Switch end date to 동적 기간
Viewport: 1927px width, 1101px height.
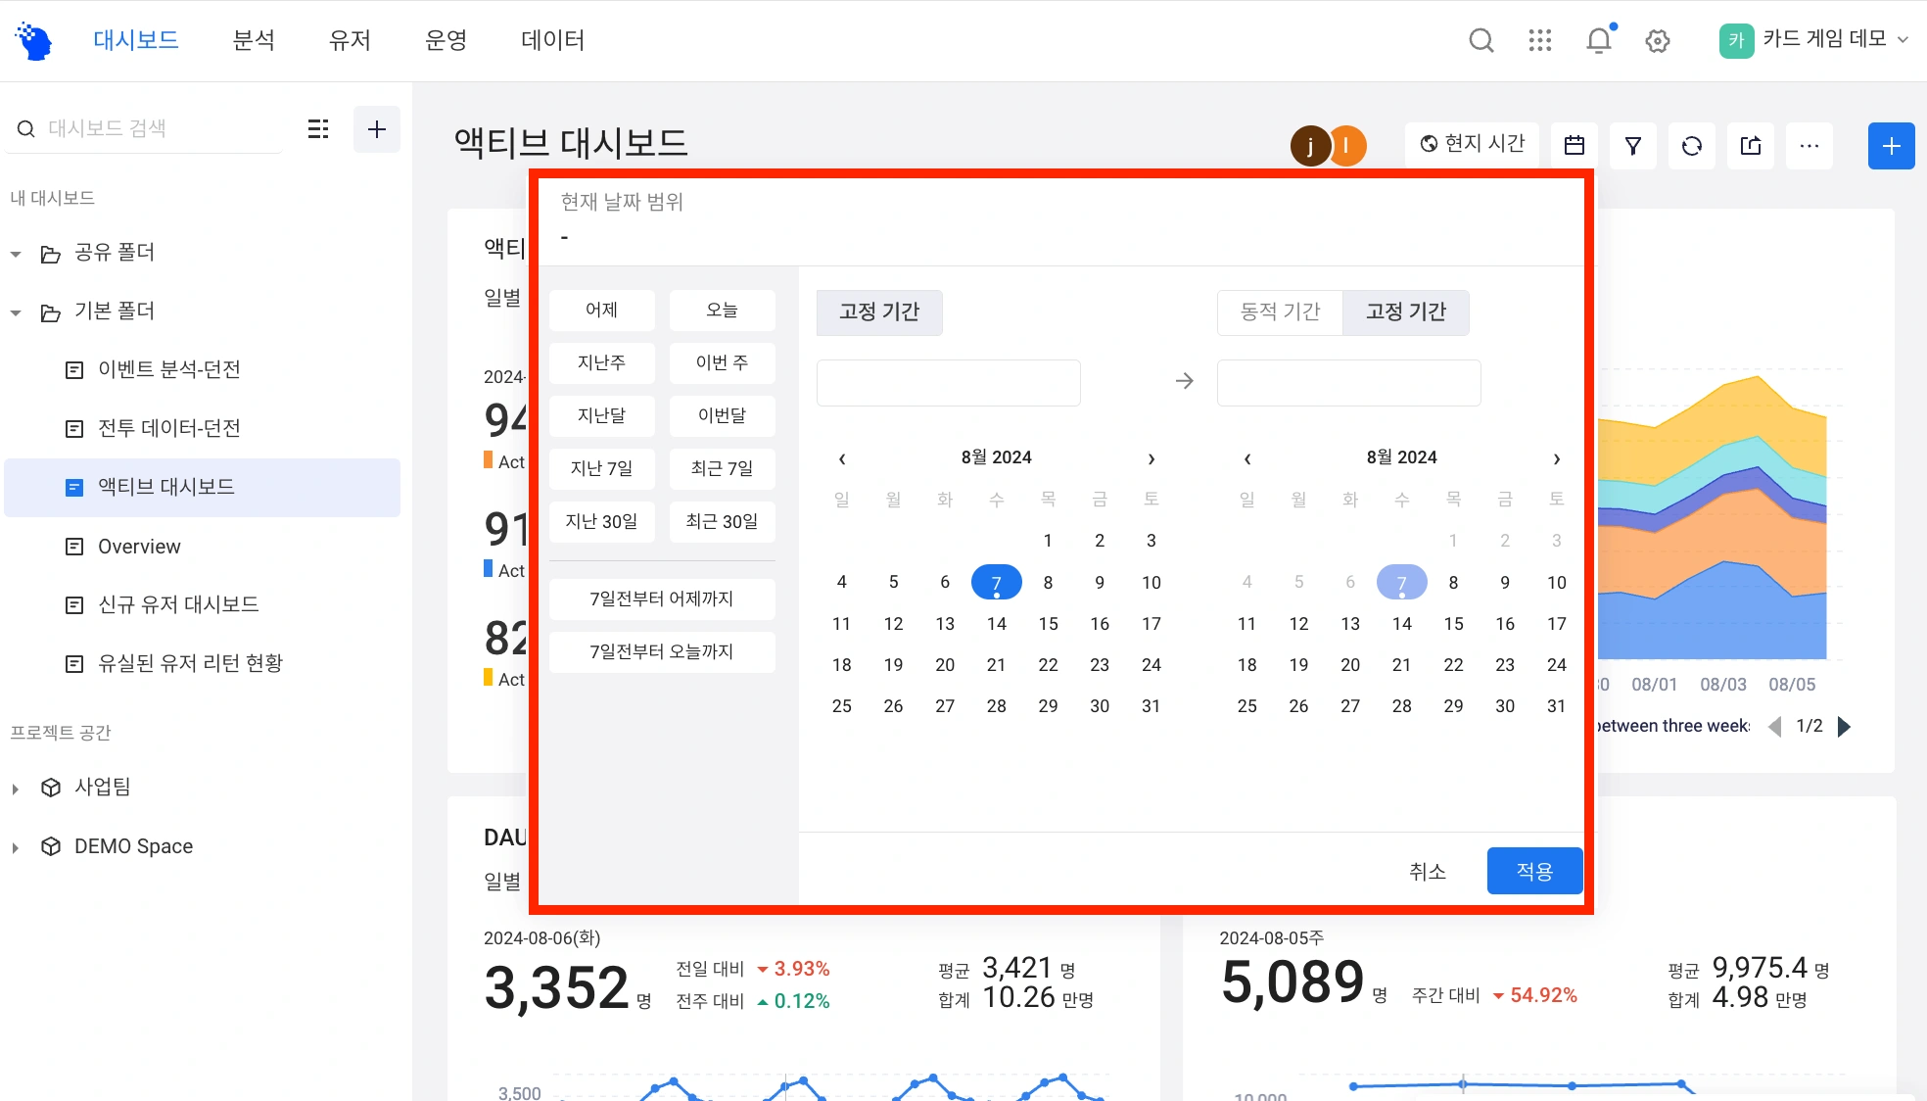pyautogui.click(x=1280, y=312)
